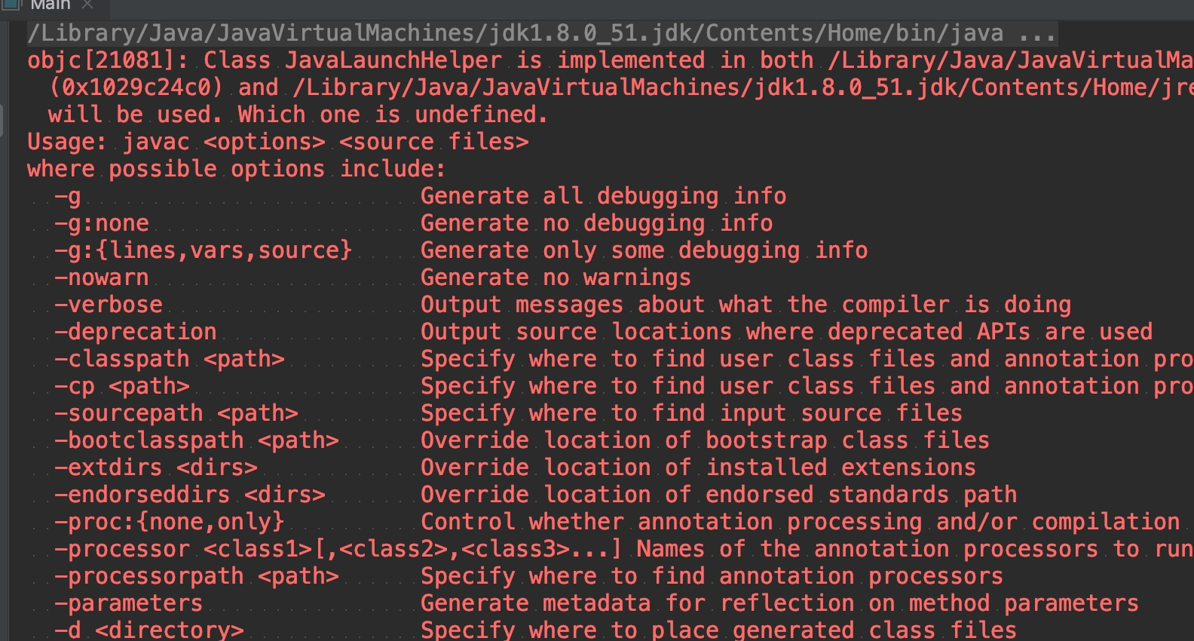Click the -bootclasspath <path> option
The image size is (1194, 641).
(x=197, y=441)
